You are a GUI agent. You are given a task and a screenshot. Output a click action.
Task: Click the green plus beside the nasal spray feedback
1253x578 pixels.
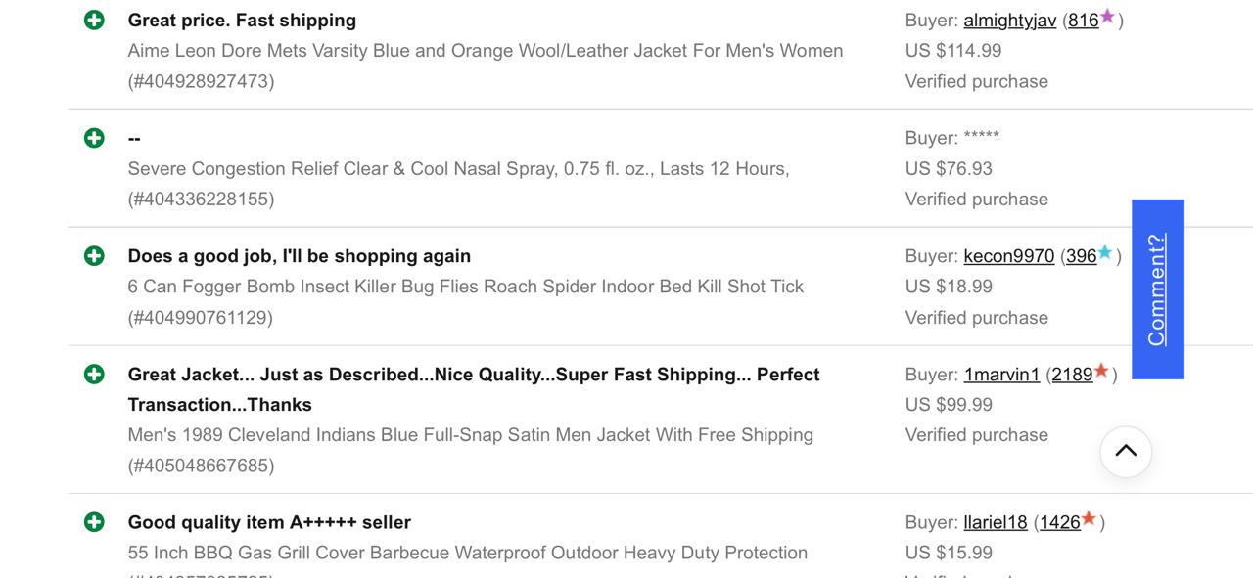click(93, 138)
